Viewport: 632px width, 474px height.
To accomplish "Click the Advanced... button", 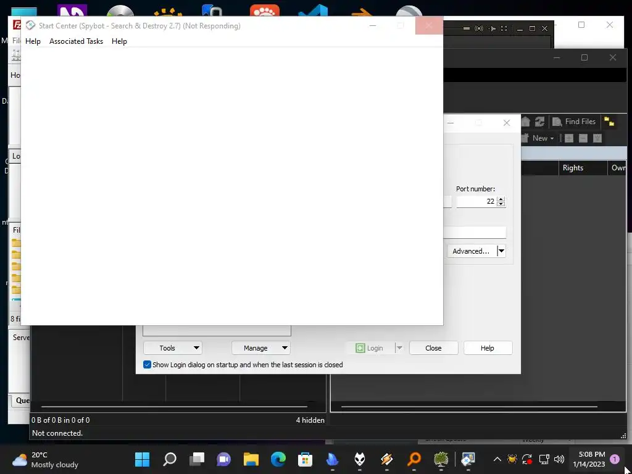I will point(471,251).
